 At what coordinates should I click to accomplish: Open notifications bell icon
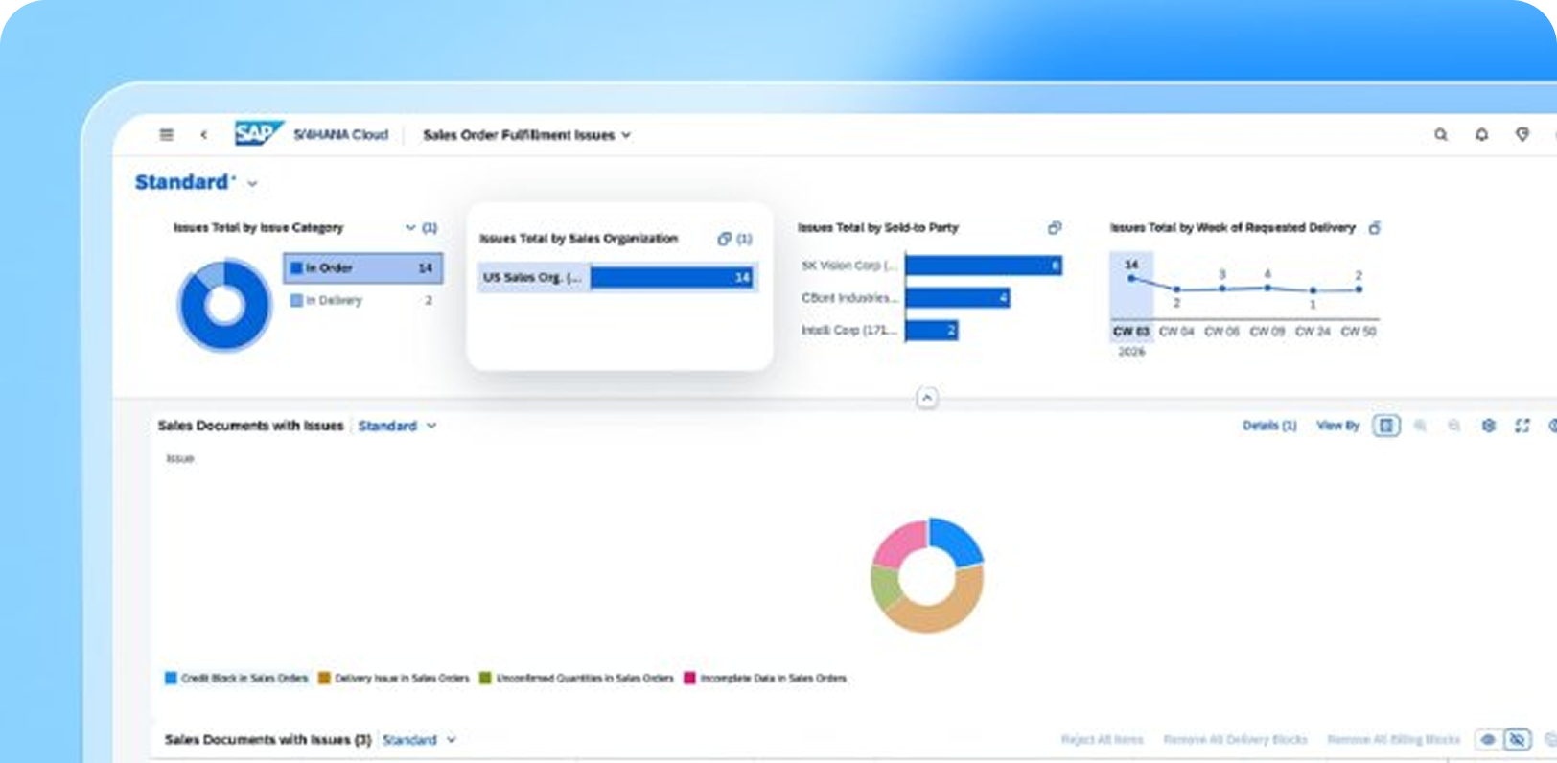pyautogui.click(x=1481, y=135)
